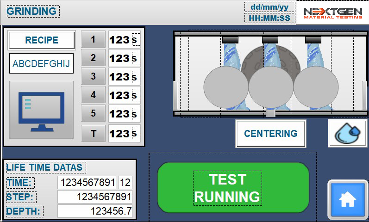369x222 pixels.
Task: Select step 2 button
Action: point(93,58)
